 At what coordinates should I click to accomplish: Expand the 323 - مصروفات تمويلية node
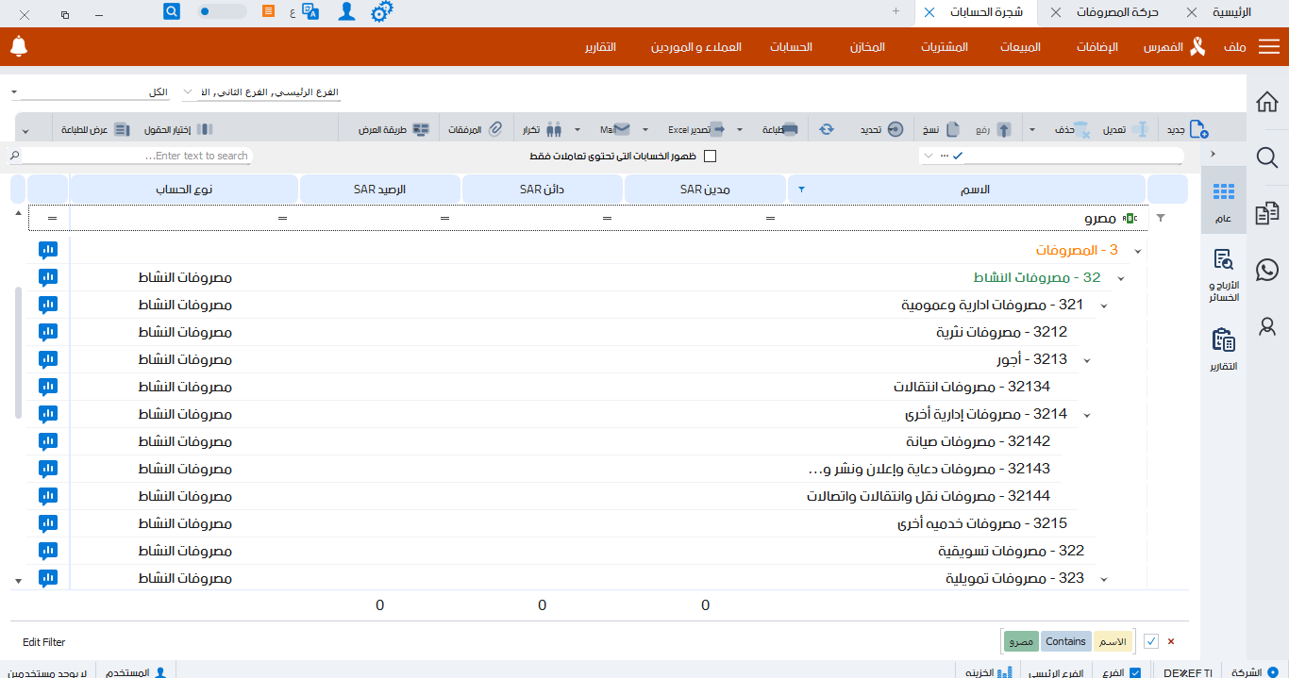point(1102,578)
